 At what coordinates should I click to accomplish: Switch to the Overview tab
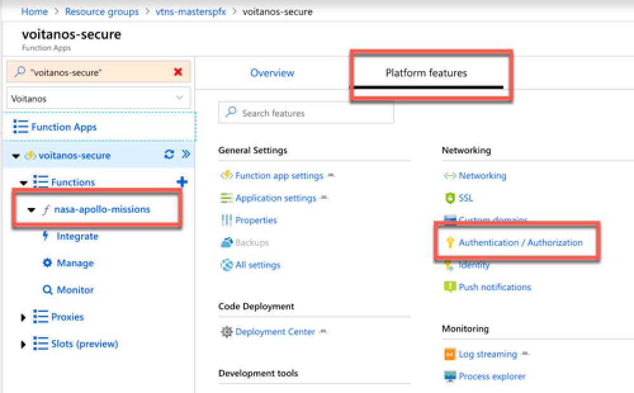pyautogui.click(x=272, y=73)
